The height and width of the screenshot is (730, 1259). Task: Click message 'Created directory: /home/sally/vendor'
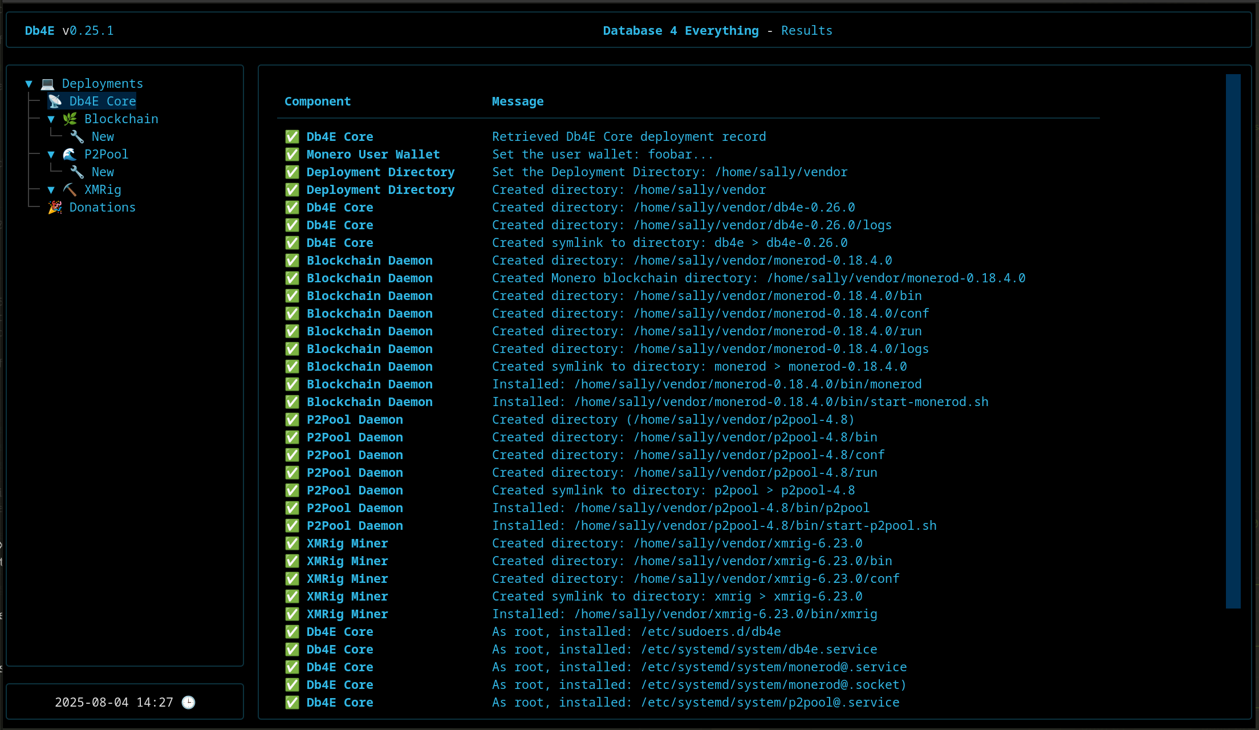click(x=629, y=190)
